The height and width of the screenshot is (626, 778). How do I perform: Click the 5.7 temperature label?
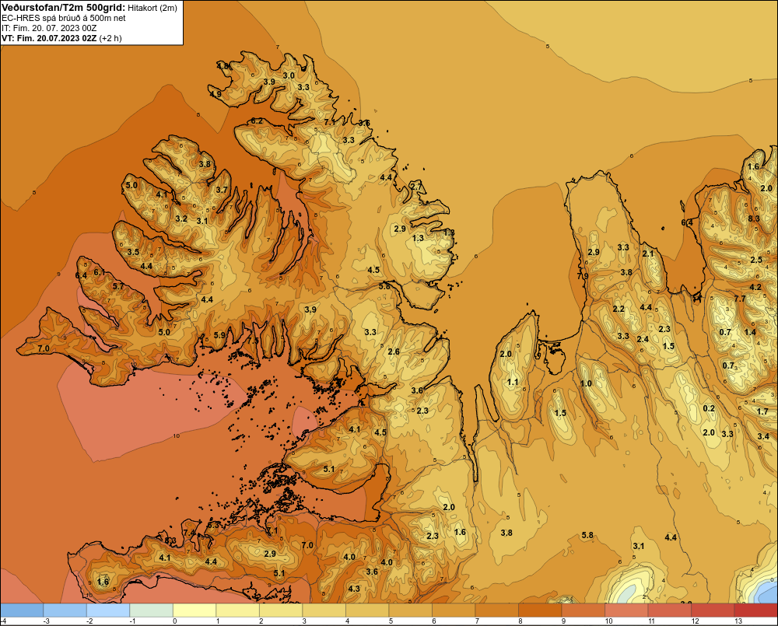pos(118,286)
